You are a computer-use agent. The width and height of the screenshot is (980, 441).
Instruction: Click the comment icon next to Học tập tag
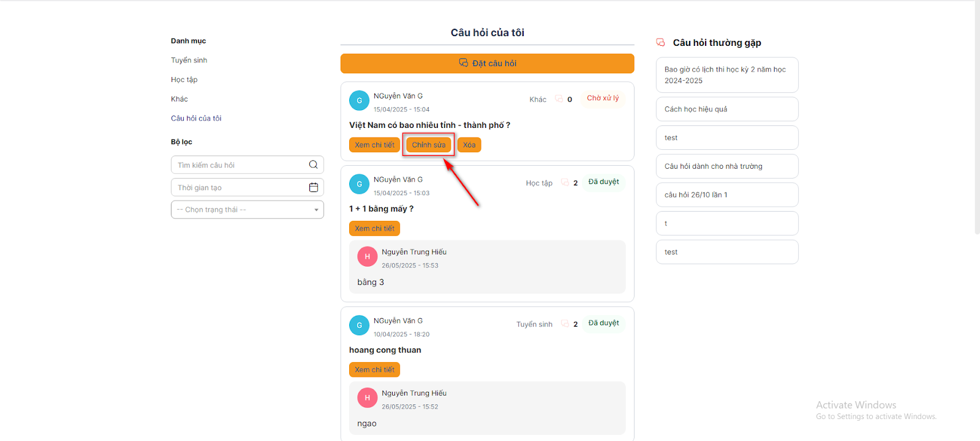pos(565,182)
